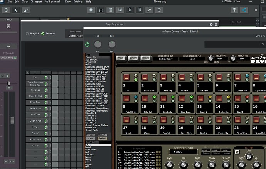Toggle the S solo button on channel strip
Image resolution: width=266 pixels, height=169 pixels.
click(x=8, y=76)
